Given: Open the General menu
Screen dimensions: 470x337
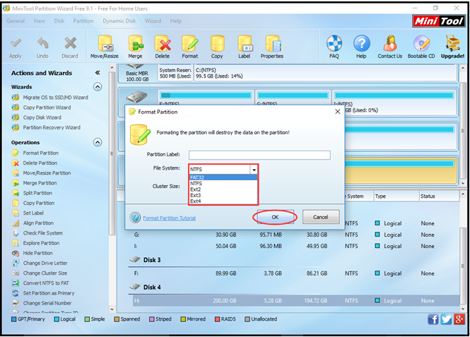Looking at the screenshot, I should pos(16,21).
